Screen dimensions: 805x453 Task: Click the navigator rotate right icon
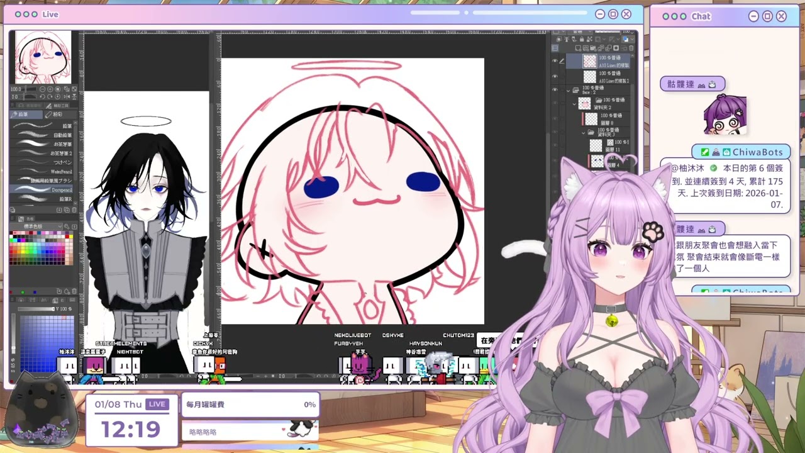(50, 97)
